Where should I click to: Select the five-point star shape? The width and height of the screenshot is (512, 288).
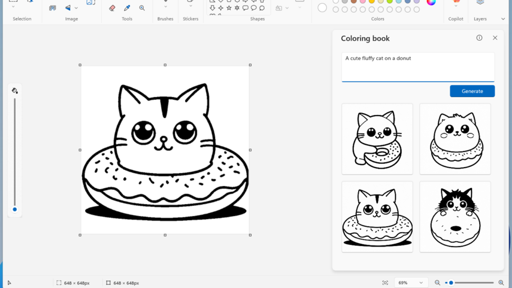229,8
